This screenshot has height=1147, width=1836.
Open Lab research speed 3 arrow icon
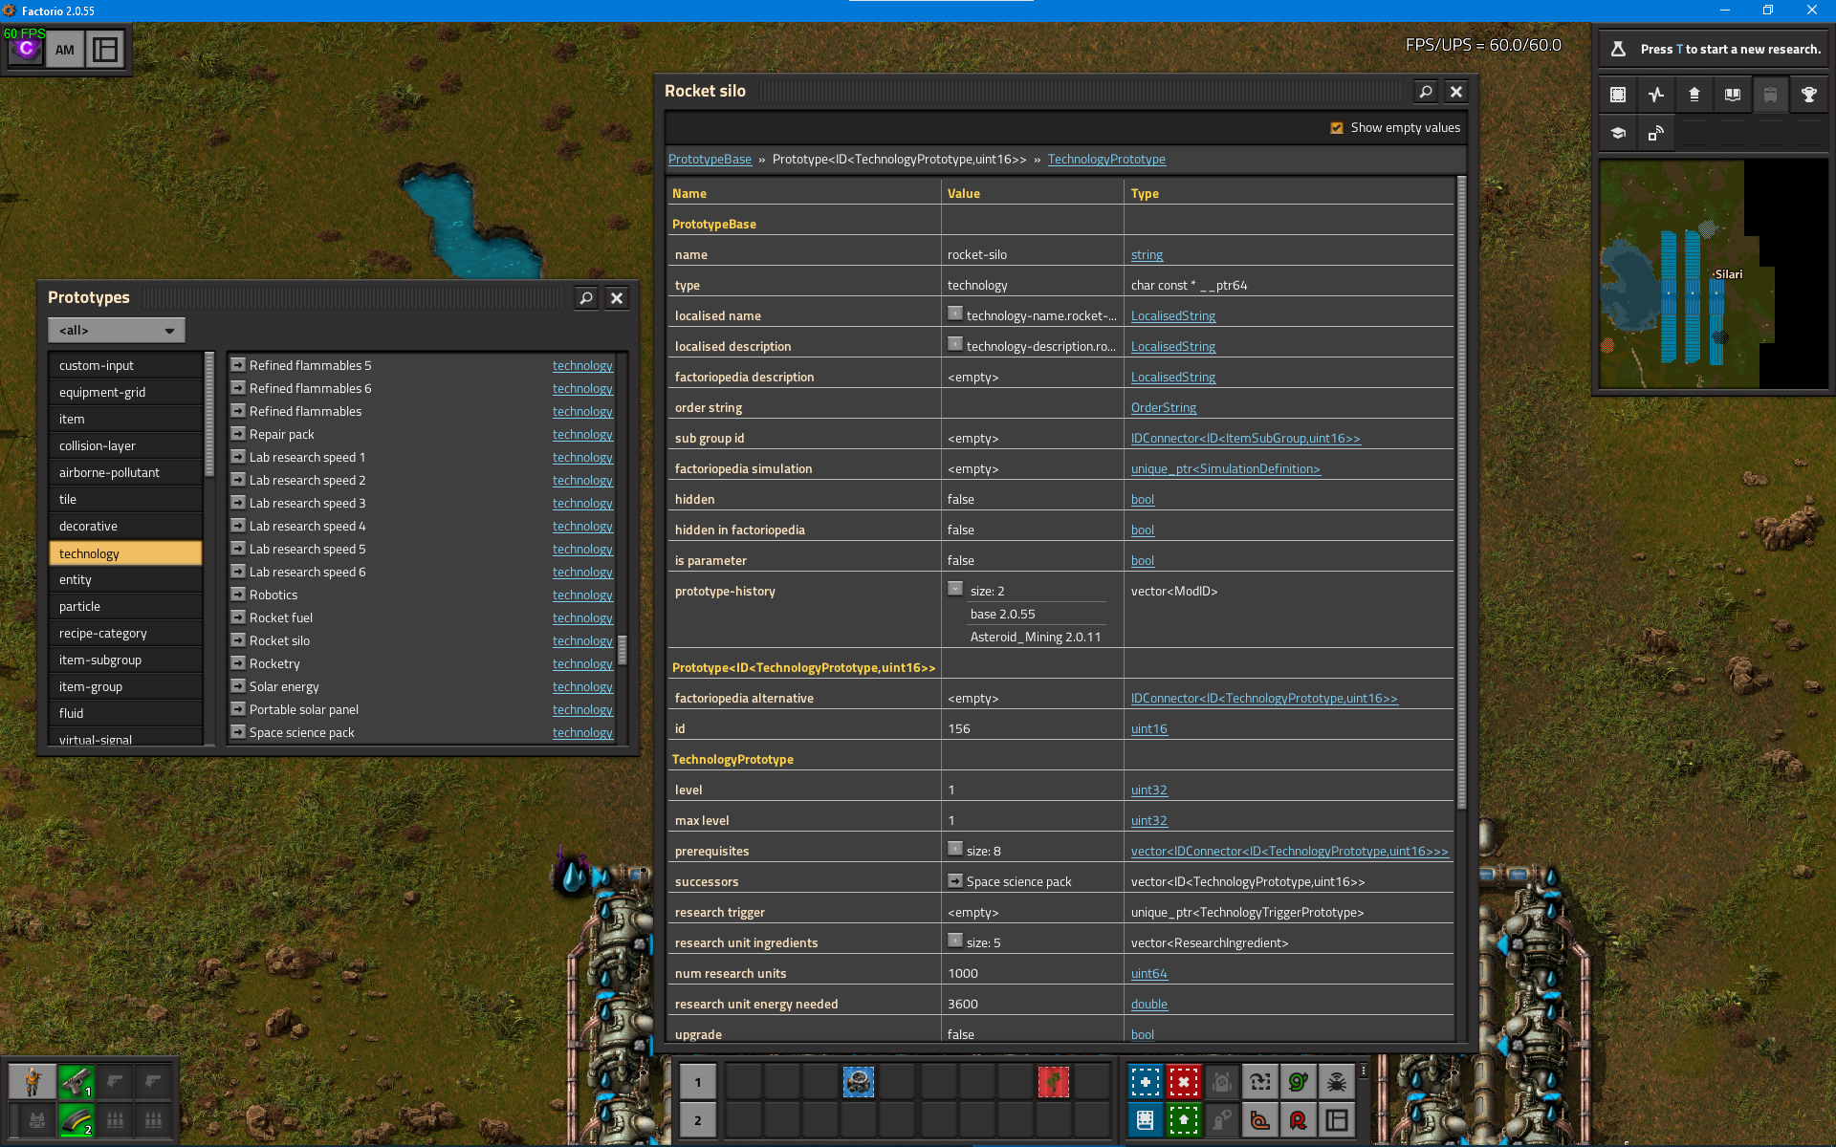[238, 502]
